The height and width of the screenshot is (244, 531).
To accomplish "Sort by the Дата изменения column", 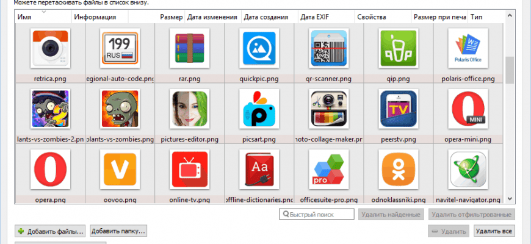I will pyautogui.click(x=213, y=17).
